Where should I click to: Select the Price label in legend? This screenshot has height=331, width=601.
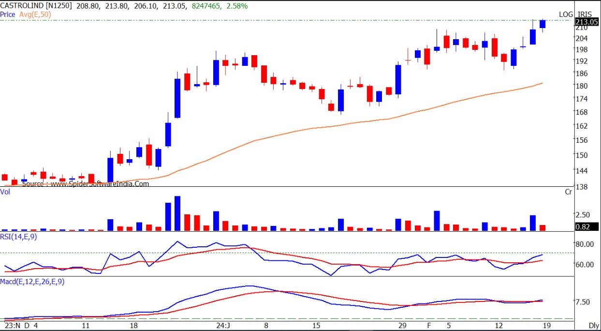8,15
